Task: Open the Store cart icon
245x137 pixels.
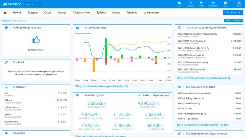Action: pos(201,4)
